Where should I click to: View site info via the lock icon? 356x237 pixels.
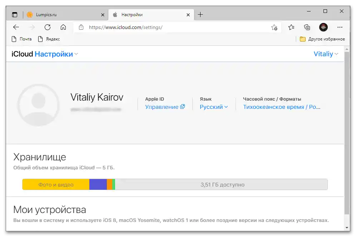(81, 27)
